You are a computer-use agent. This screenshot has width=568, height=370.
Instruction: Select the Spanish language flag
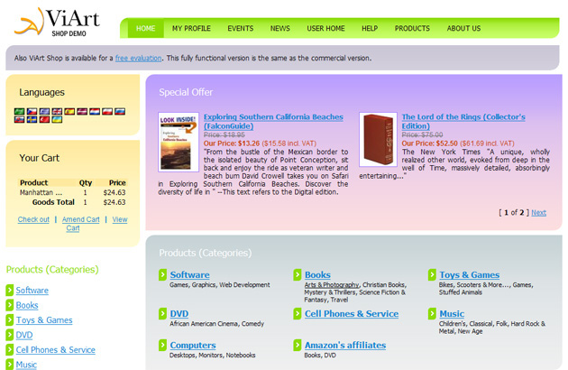click(69, 111)
